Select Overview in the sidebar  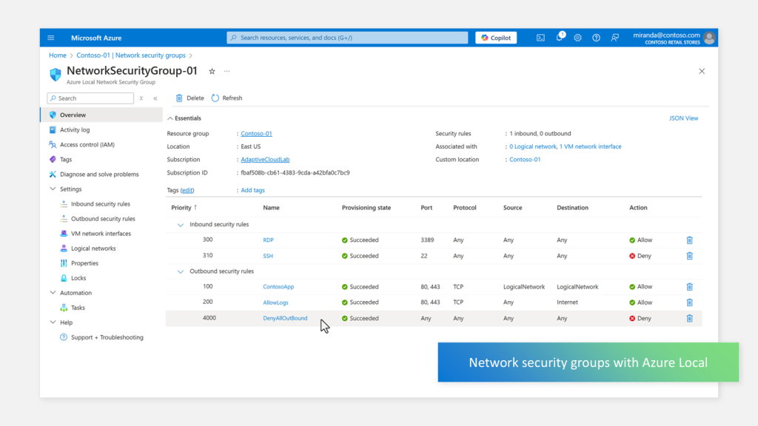point(101,115)
